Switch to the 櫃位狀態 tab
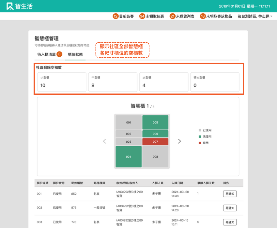This screenshot has width=277, height=228. point(75,54)
